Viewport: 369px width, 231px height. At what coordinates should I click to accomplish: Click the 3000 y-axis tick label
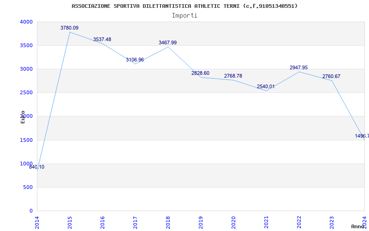pyautogui.click(x=26, y=69)
